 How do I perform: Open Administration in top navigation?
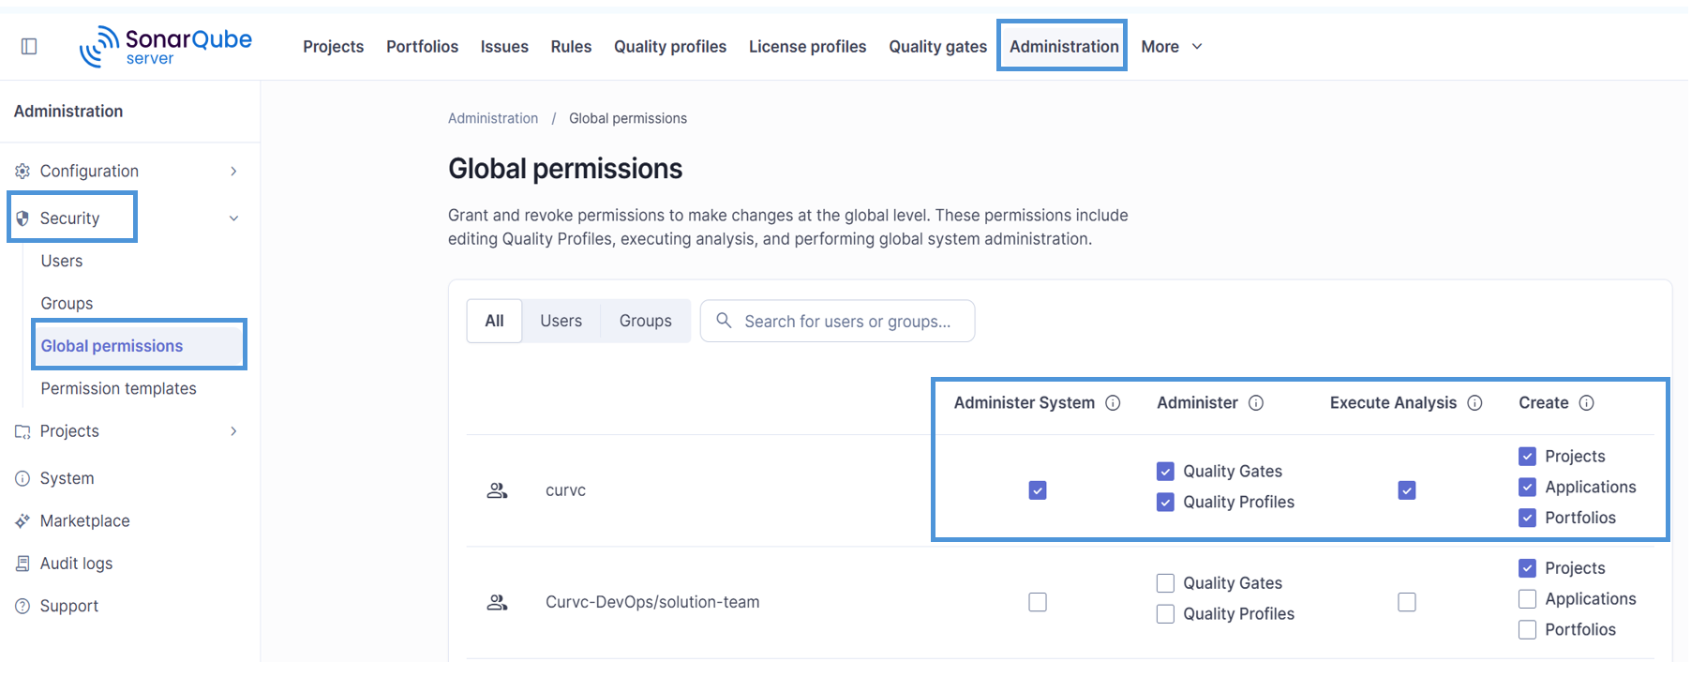point(1064,46)
